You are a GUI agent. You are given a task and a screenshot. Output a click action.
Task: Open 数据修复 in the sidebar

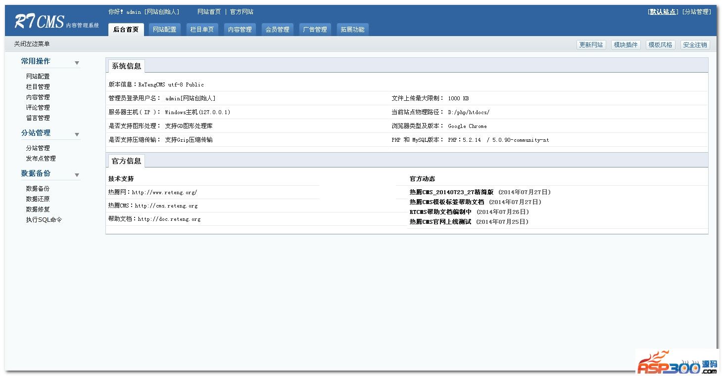click(x=38, y=209)
